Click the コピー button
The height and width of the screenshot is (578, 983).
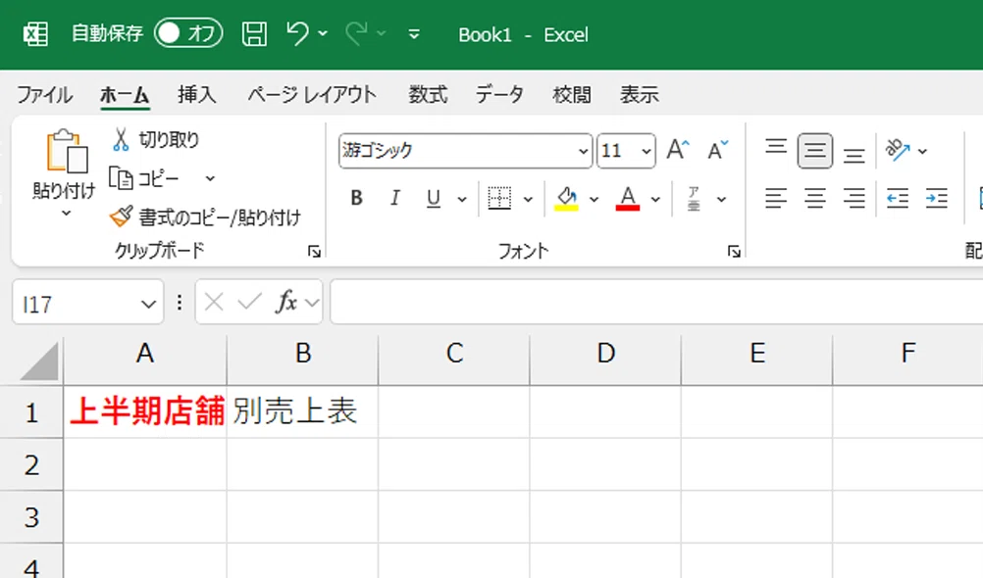[145, 178]
